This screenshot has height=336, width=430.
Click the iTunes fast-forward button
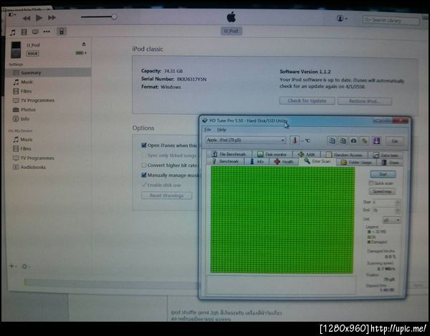tap(52, 17)
